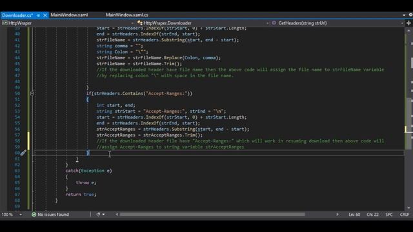Click the HttpWraper project icon
The width and height of the screenshot is (413, 232).
[x=5, y=23]
